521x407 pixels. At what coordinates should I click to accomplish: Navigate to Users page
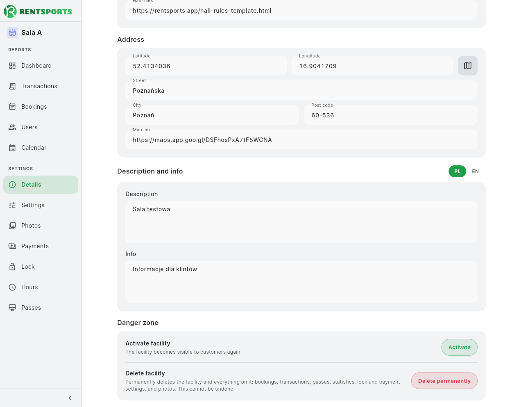coord(41,127)
